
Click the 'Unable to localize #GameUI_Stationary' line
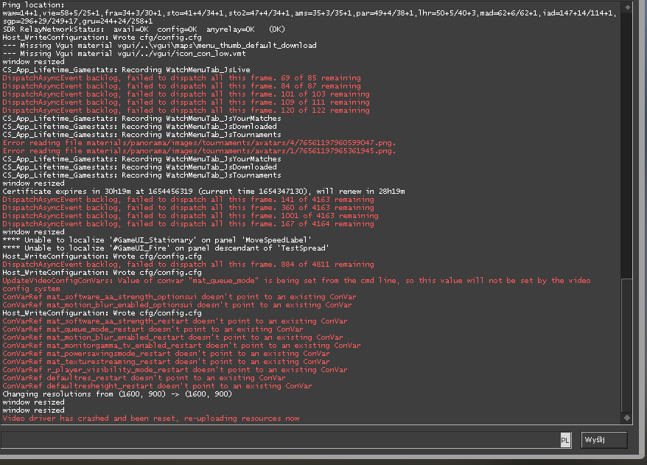click(157, 240)
